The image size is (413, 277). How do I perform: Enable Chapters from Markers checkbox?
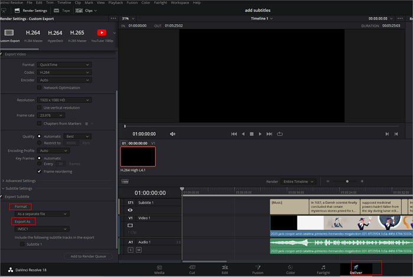click(40, 123)
